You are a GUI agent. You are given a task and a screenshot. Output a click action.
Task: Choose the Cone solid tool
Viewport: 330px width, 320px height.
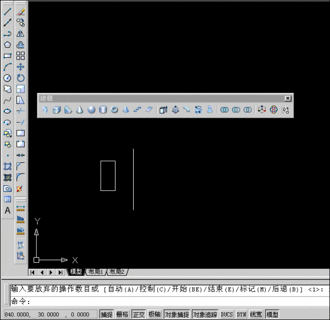point(80,110)
